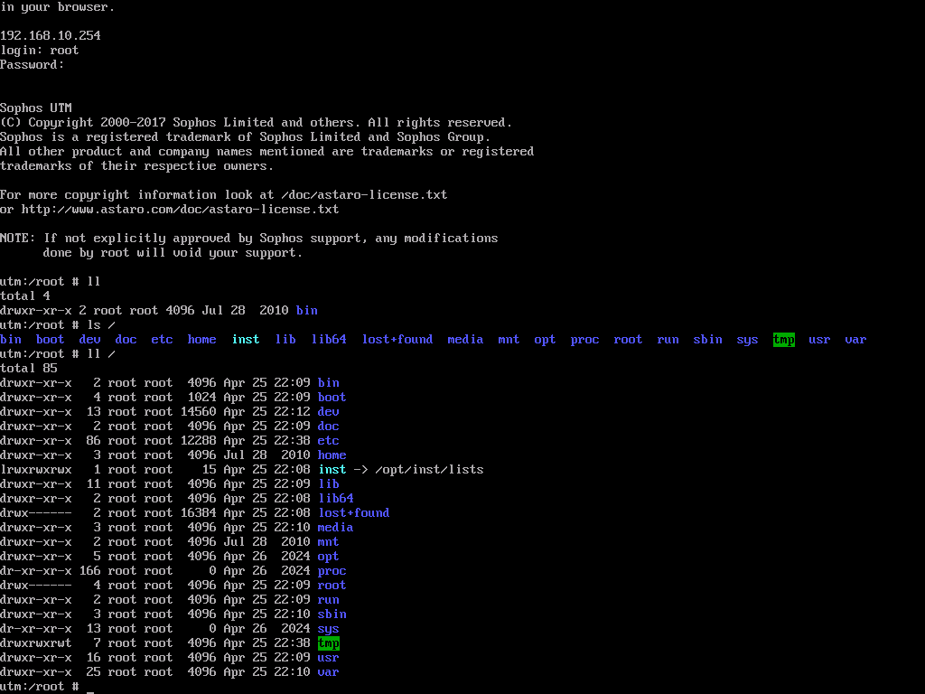Click 'boot' in the one-line ls output
925x694 pixels.
pyautogui.click(x=51, y=340)
